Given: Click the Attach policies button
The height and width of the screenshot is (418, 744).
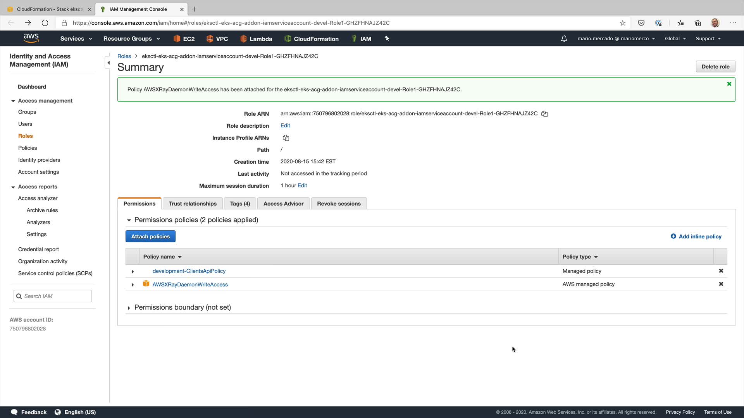Looking at the screenshot, I should [150, 236].
